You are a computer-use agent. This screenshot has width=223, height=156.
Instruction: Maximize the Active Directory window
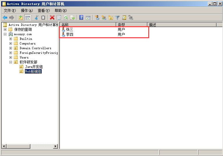tap(215, 4)
